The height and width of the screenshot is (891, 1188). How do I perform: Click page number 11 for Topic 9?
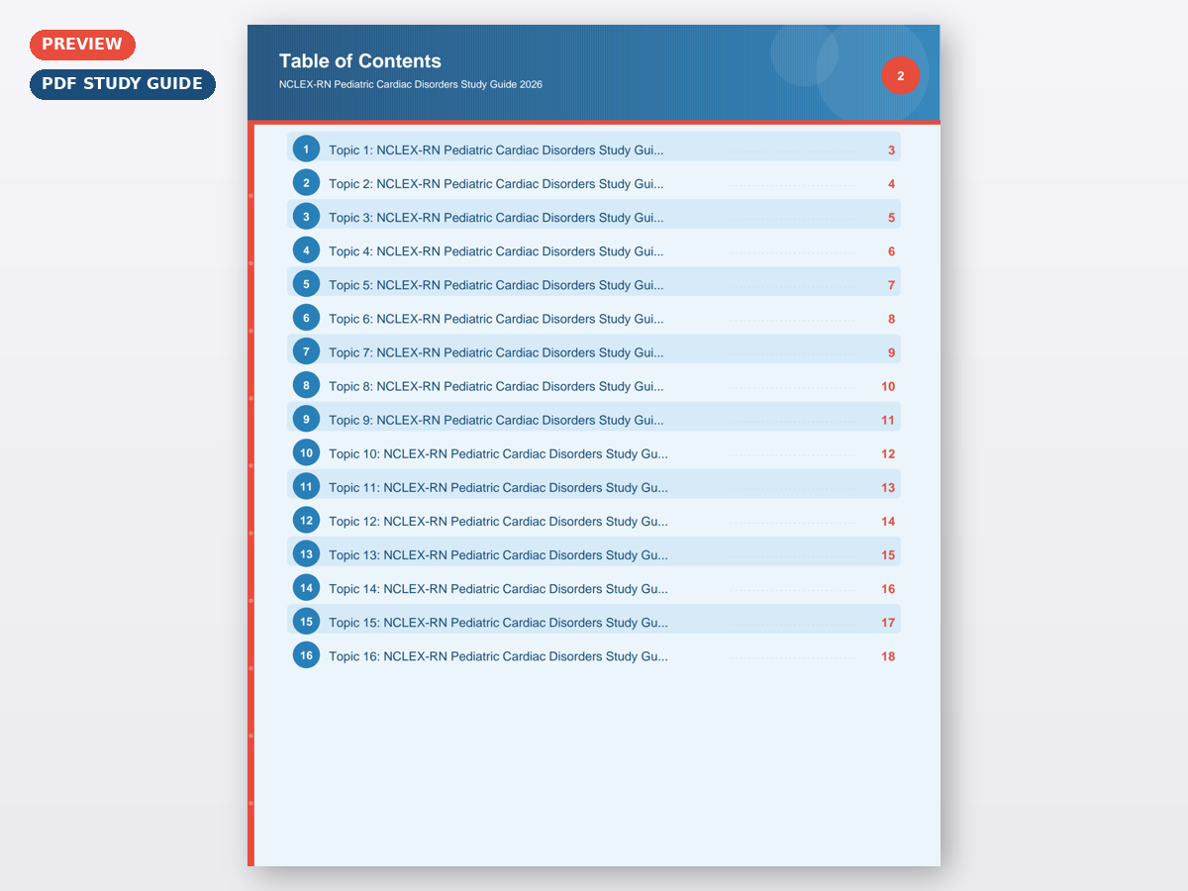[888, 420]
